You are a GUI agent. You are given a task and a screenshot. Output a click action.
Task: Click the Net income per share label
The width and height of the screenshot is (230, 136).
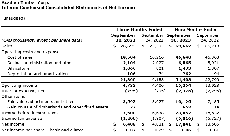coord(43,130)
